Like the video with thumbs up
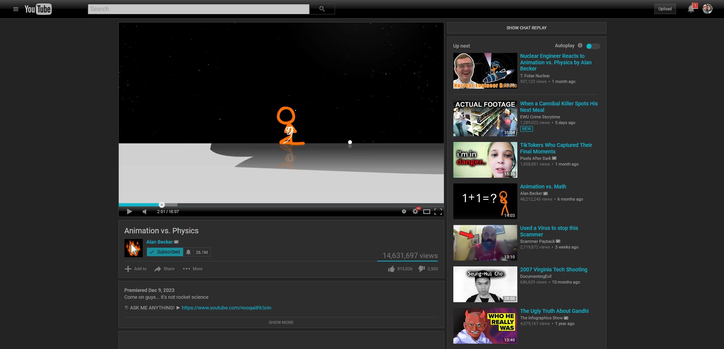This screenshot has width=724, height=349. point(391,269)
